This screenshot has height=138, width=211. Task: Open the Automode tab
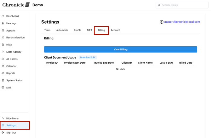click(62, 30)
